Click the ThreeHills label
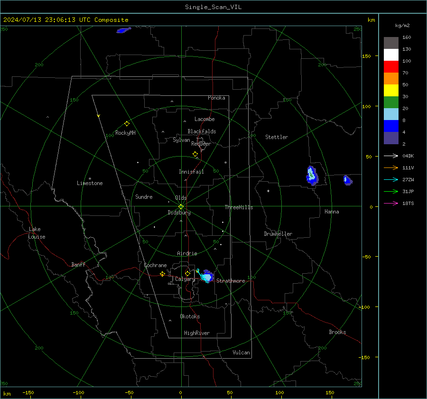 (x=239, y=207)
